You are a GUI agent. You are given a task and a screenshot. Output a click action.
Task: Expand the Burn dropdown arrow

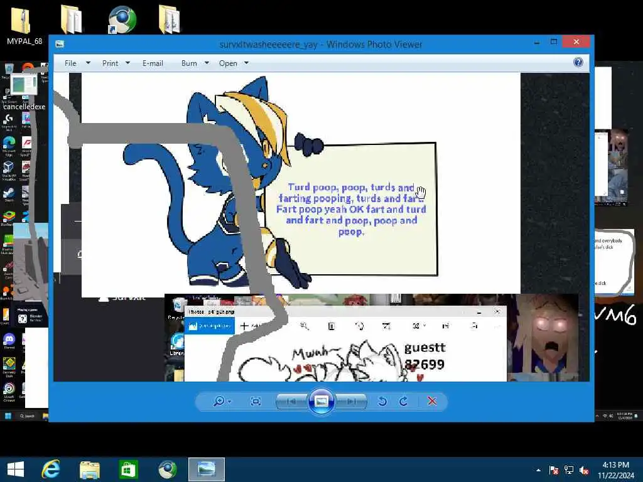point(207,63)
